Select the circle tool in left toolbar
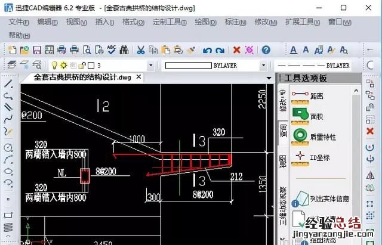 8,147
